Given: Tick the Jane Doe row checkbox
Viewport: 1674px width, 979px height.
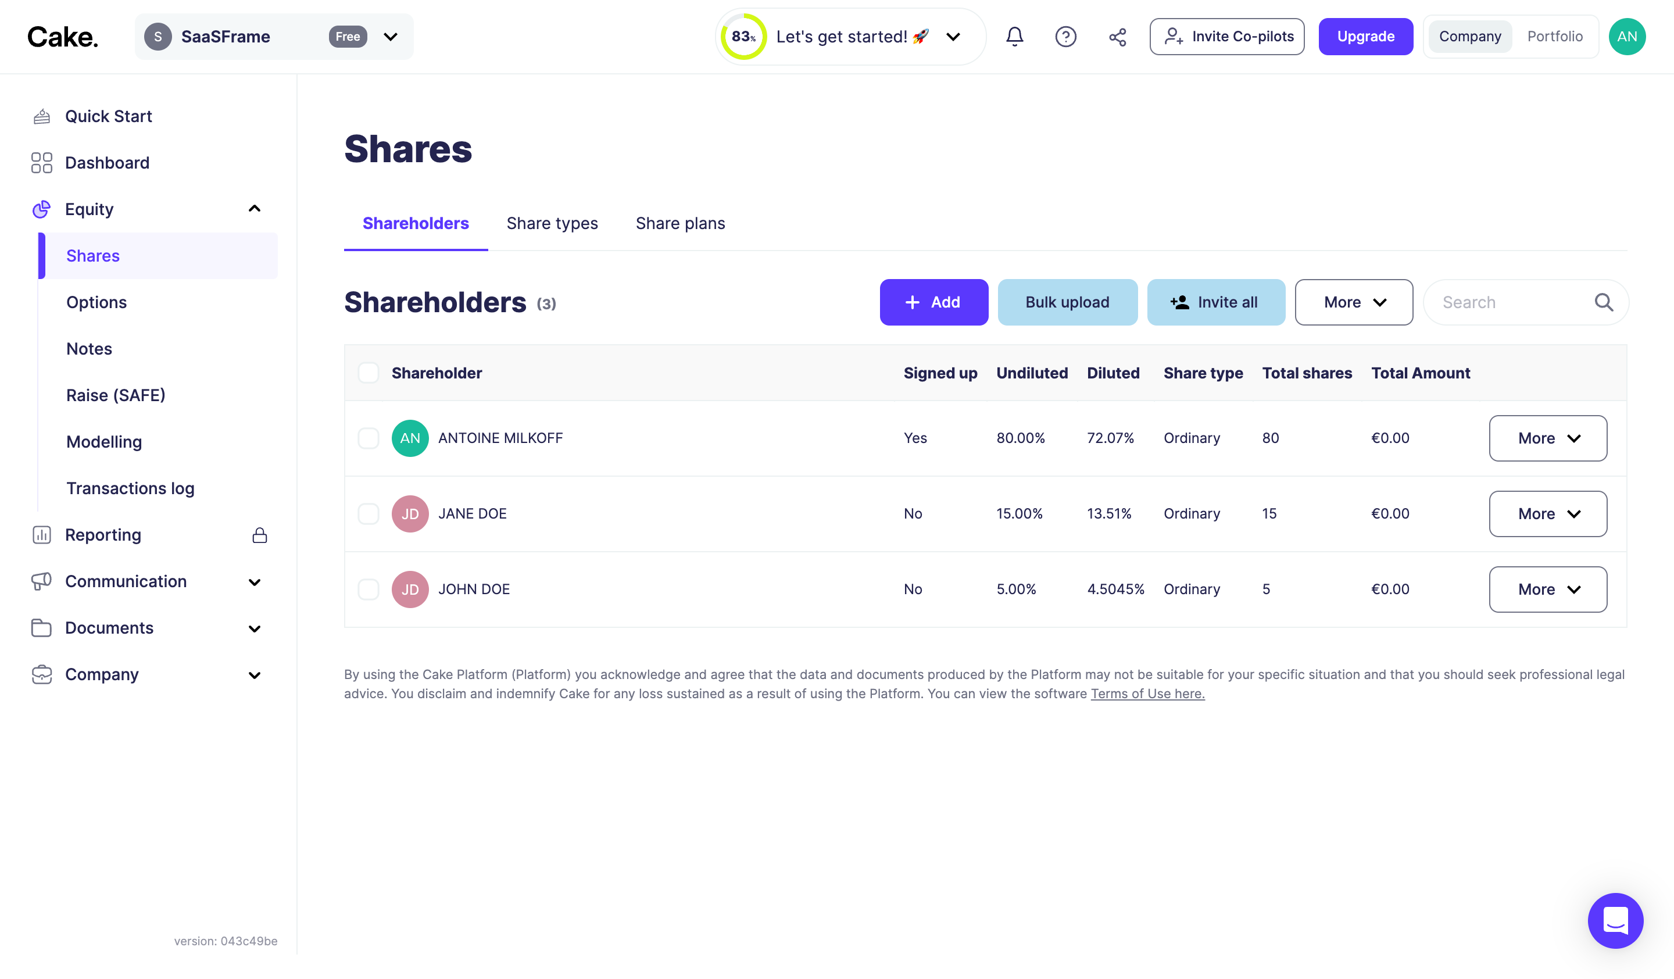Looking at the screenshot, I should pyautogui.click(x=368, y=514).
